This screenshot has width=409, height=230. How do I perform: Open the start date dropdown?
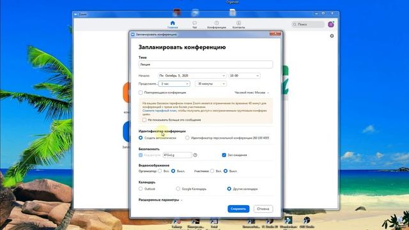pos(192,75)
